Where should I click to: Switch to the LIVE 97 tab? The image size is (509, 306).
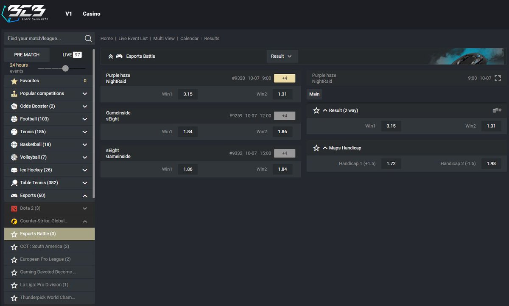pos(72,55)
